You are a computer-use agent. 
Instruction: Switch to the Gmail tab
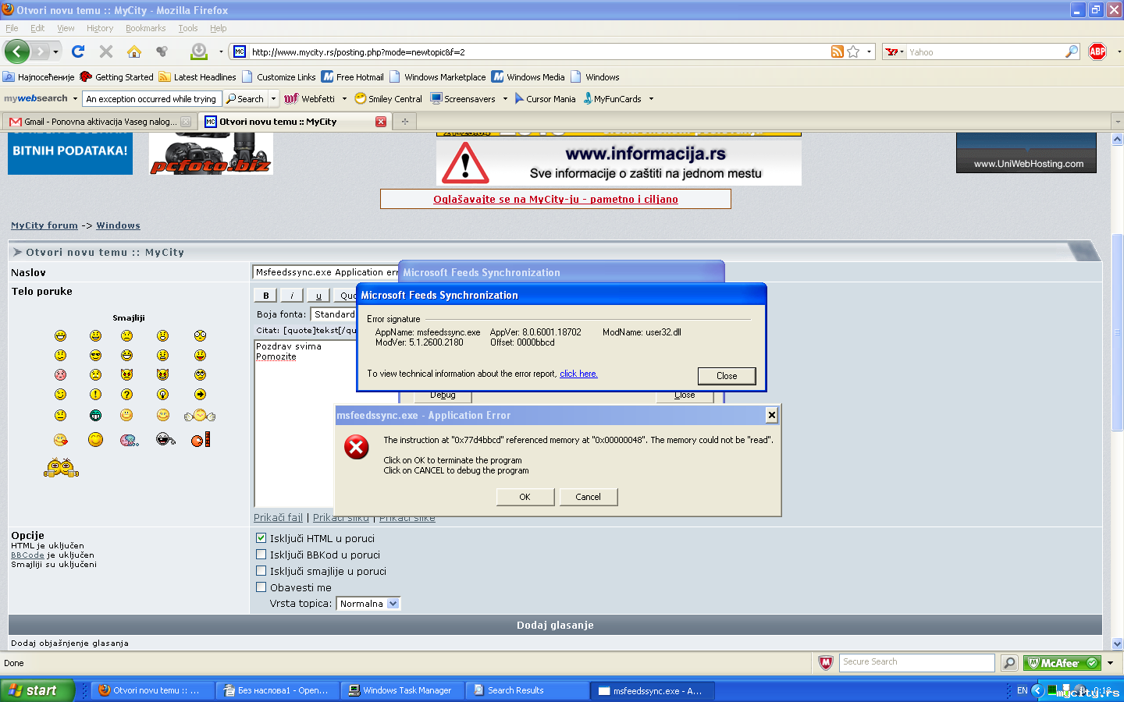tap(100, 122)
